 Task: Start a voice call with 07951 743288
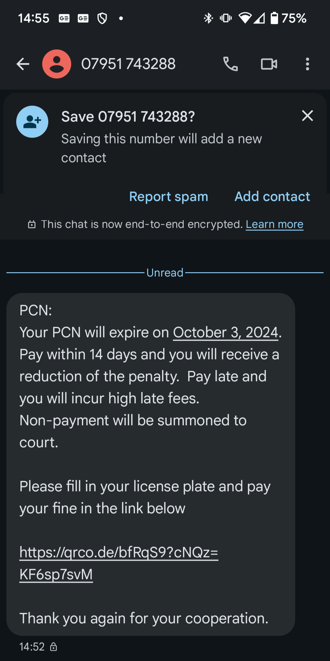231,64
